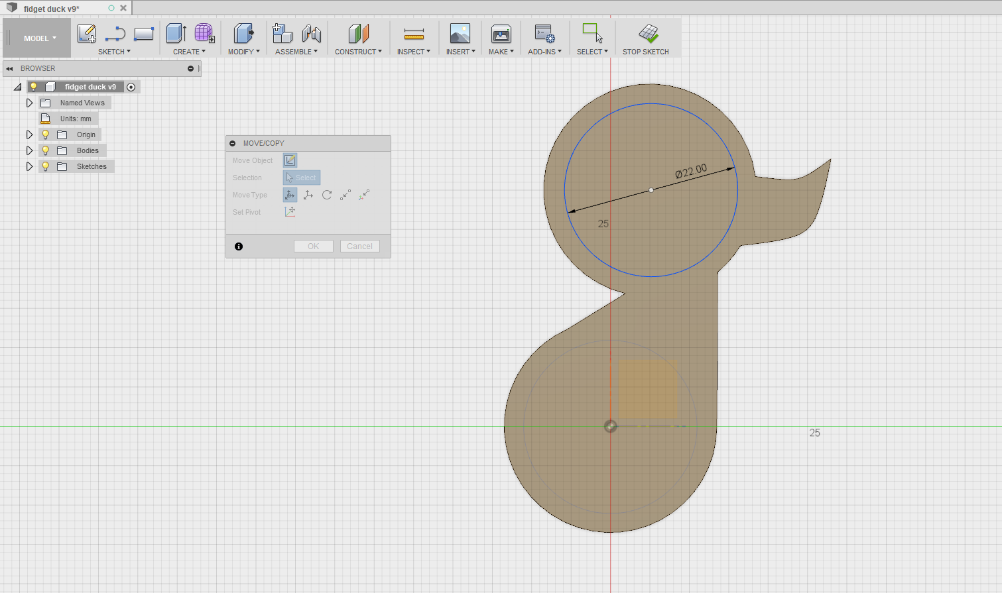This screenshot has height=593, width=1002.
Task: Open the Create dropdown menu
Action: pyautogui.click(x=189, y=52)
